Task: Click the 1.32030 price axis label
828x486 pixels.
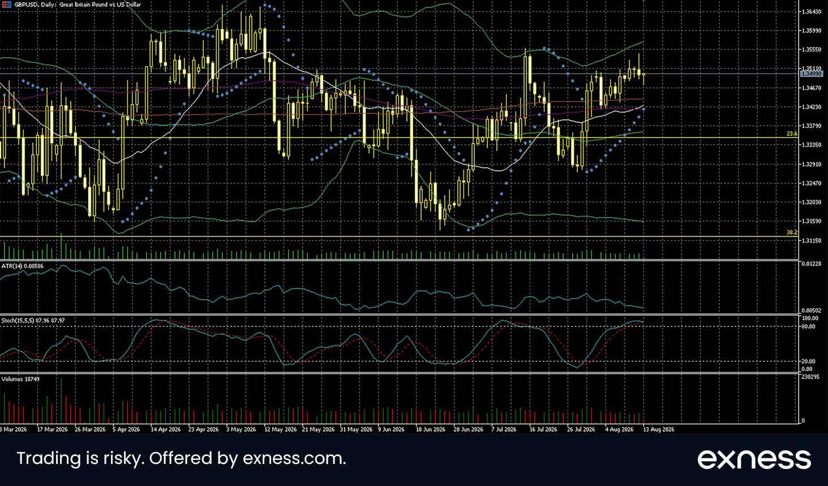Action: 811,203
